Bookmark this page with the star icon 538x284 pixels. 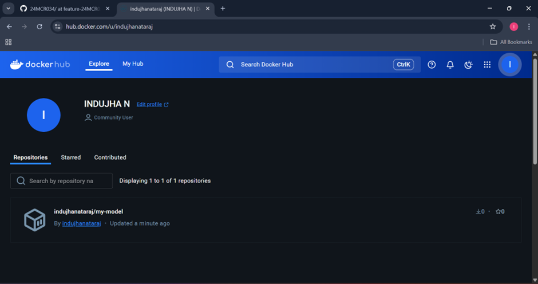coord(493,26)
